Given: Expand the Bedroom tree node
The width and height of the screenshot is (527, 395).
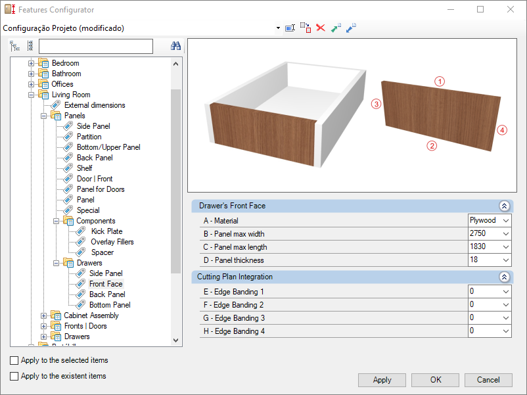Looking at the screenshot, I should tap(31, 63).
